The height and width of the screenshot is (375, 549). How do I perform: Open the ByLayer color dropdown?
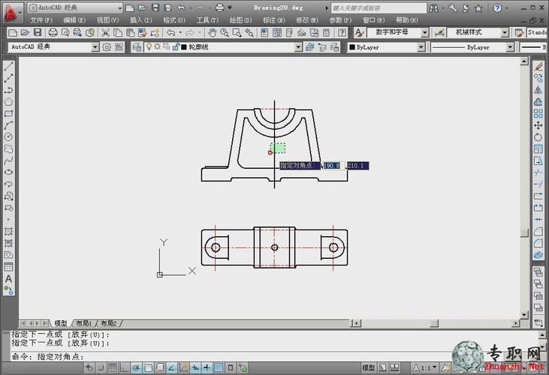point(421,46)
